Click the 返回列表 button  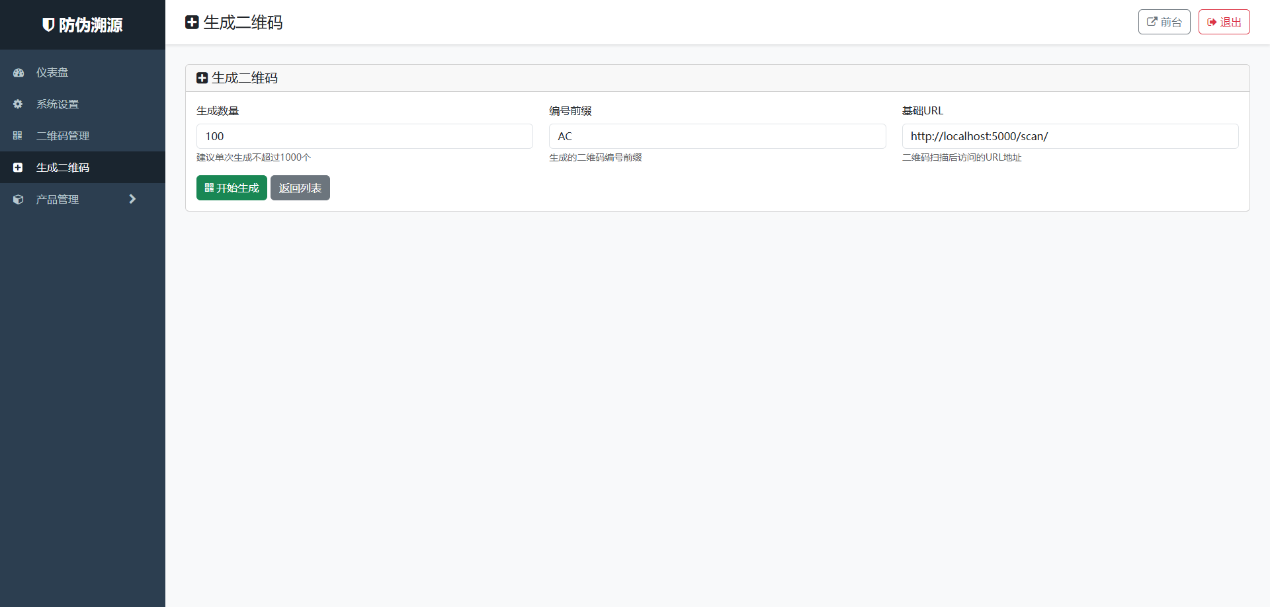tap(300, 188)
